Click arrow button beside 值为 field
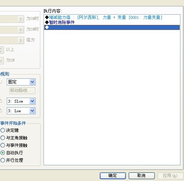The width and height of the screenshot is (184, 181). pos(21,40)
